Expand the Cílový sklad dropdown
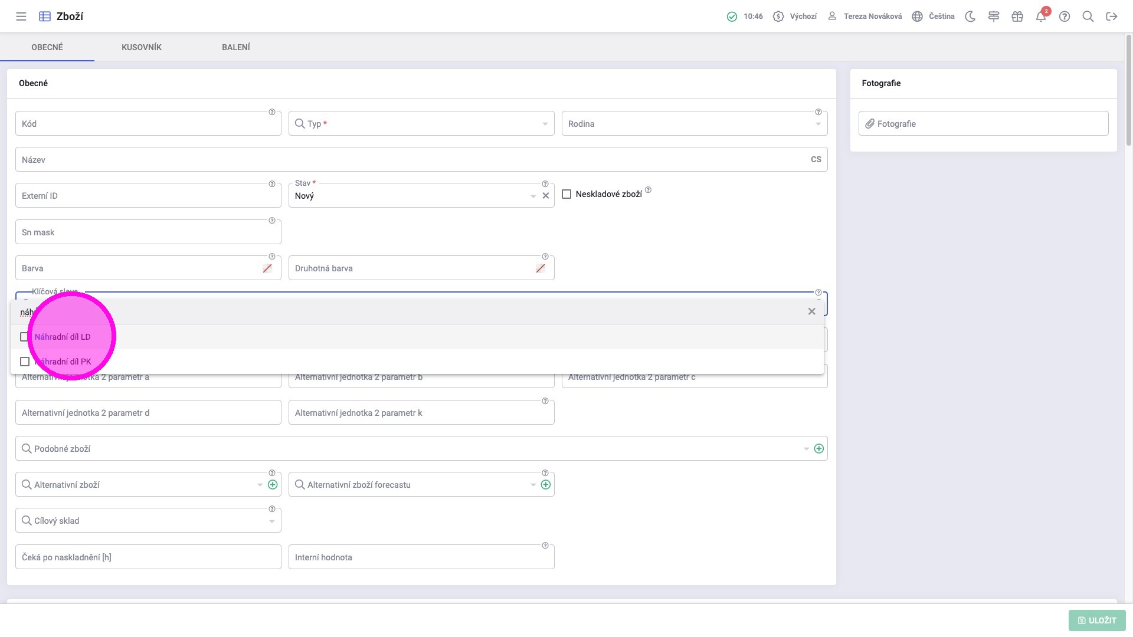The width and height of the screenshot is (1133, 637). tap(271, 521)
